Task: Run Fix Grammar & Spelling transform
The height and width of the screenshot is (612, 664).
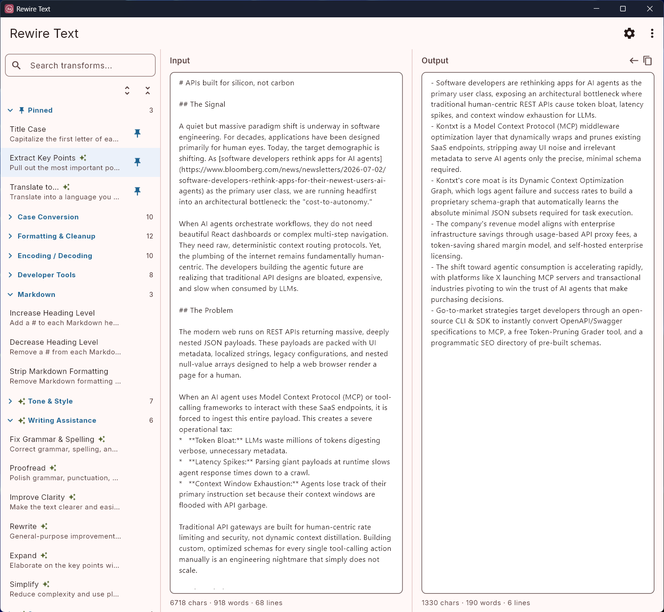Action: (x=80, y=444)
